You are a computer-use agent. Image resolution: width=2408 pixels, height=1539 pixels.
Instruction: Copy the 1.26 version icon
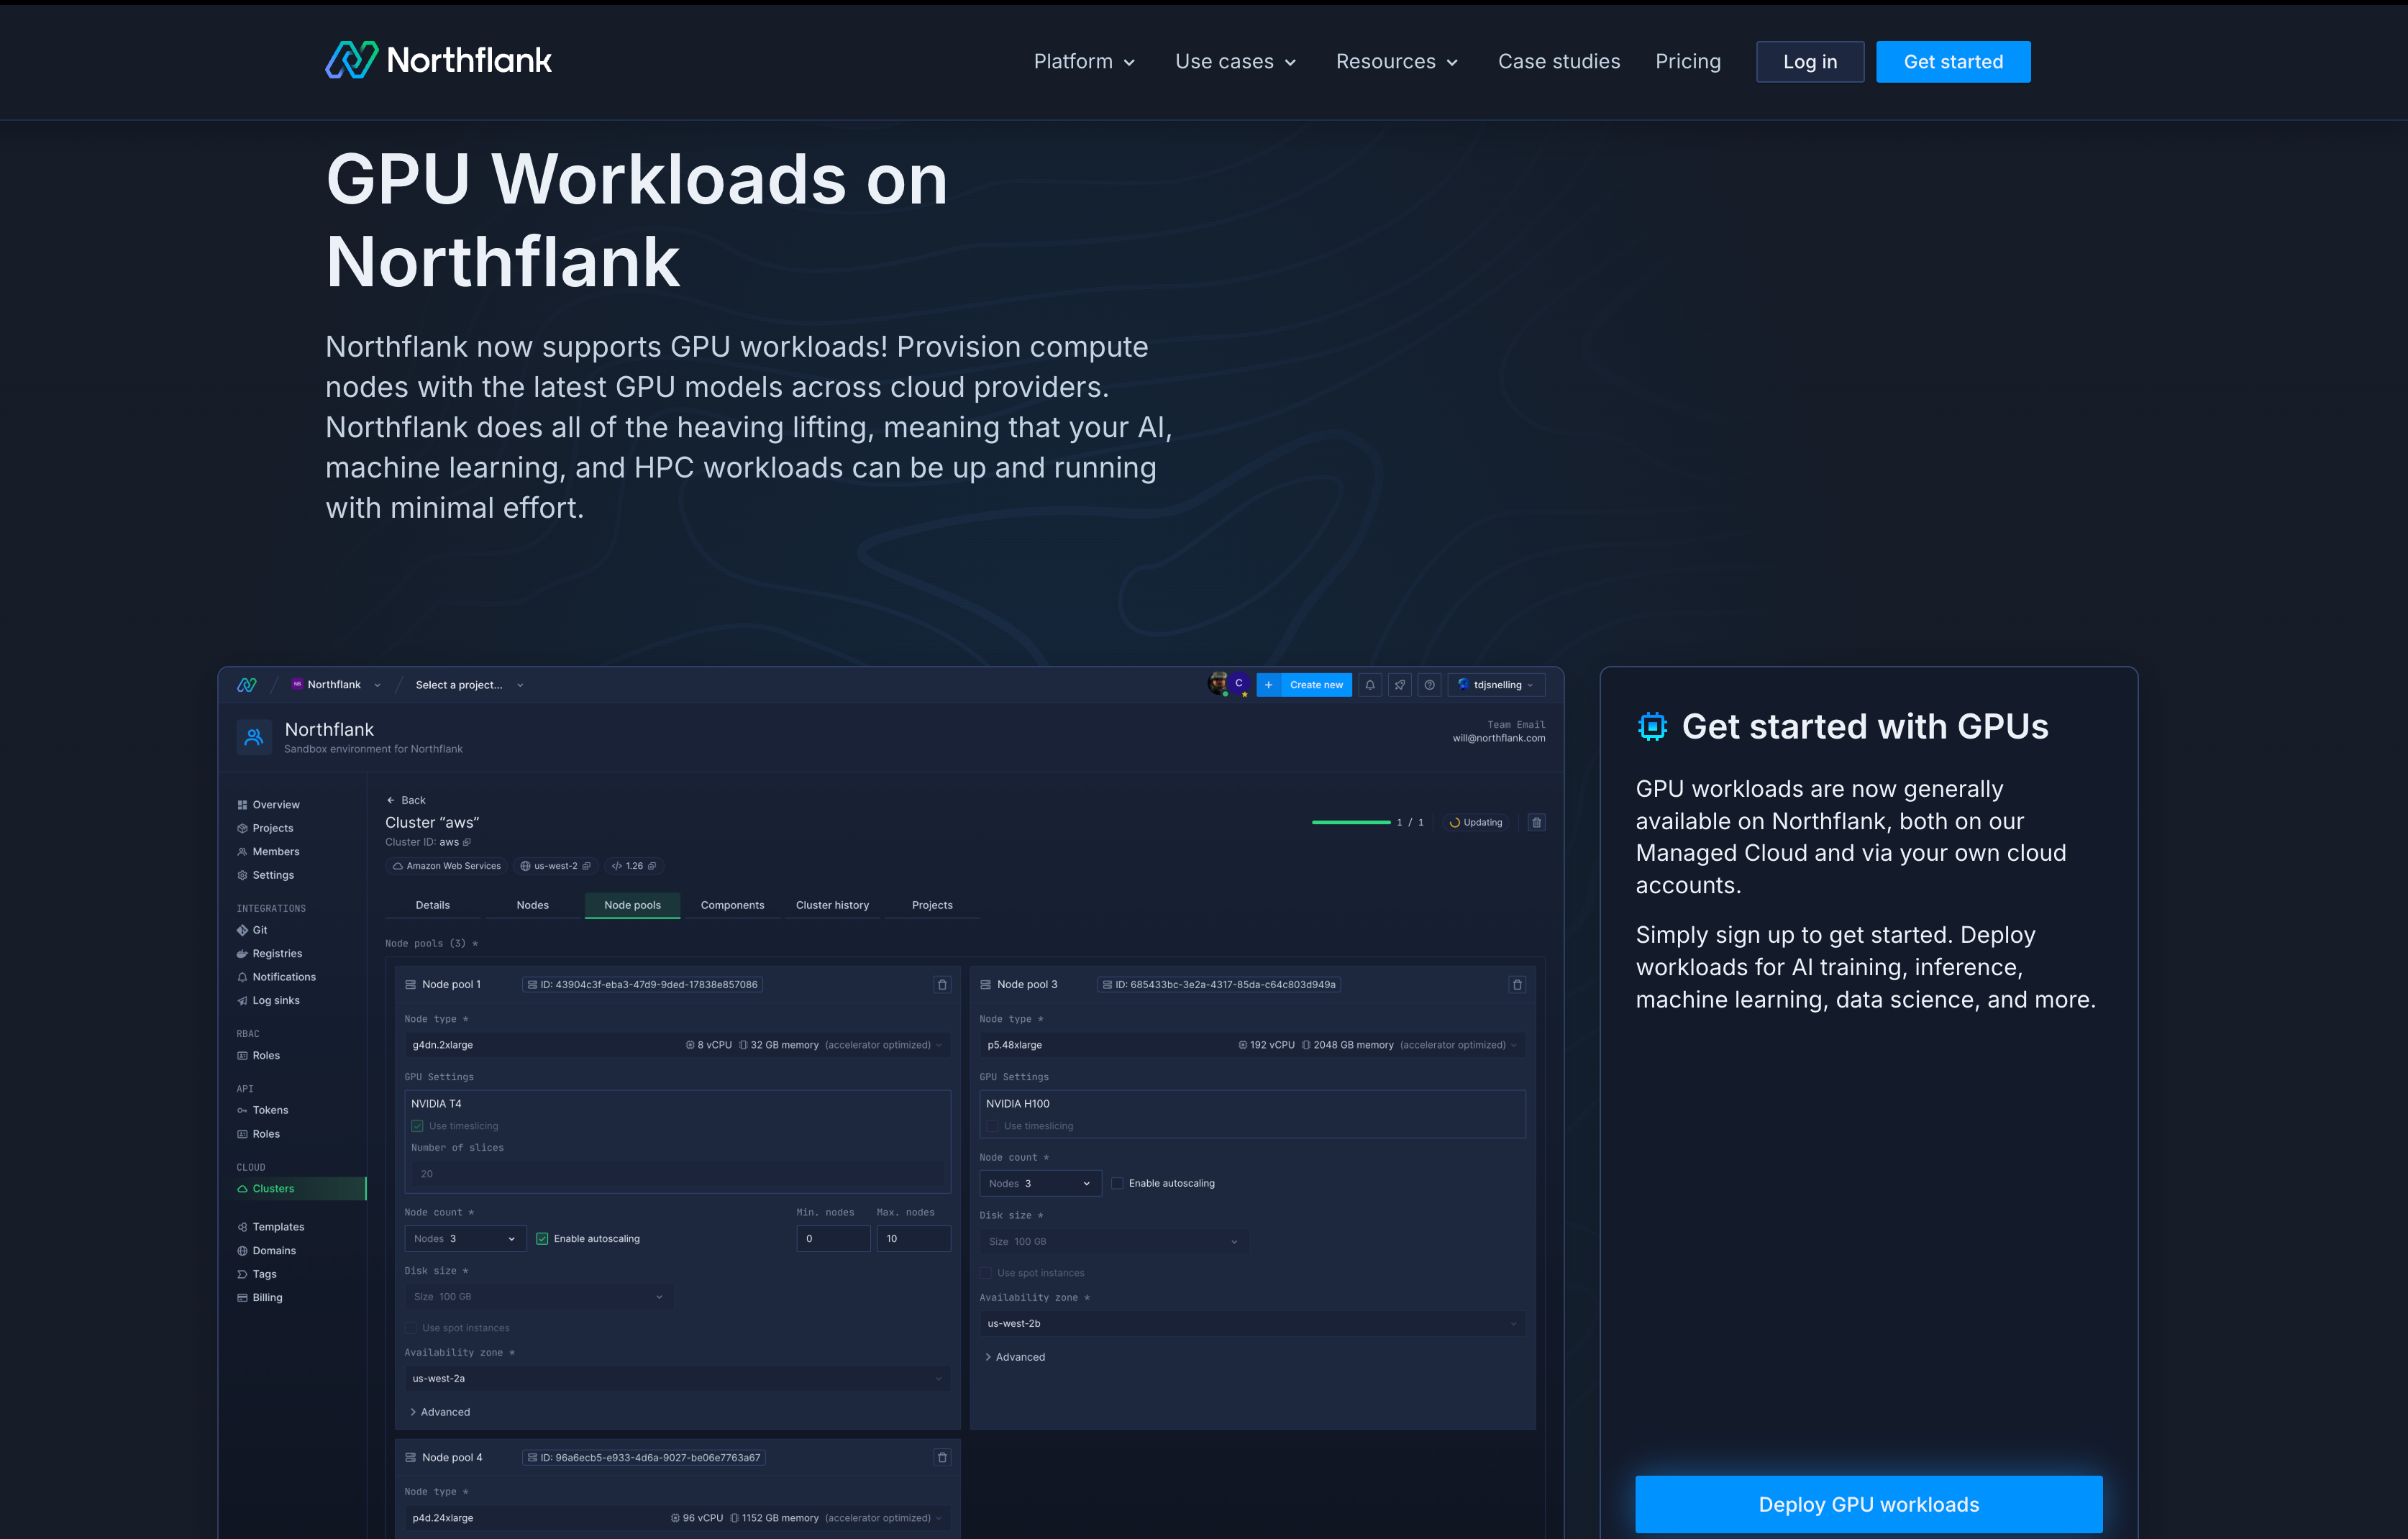click(x=652, y=866)
